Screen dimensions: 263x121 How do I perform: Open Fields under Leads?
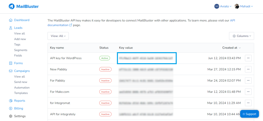[18, 56]
